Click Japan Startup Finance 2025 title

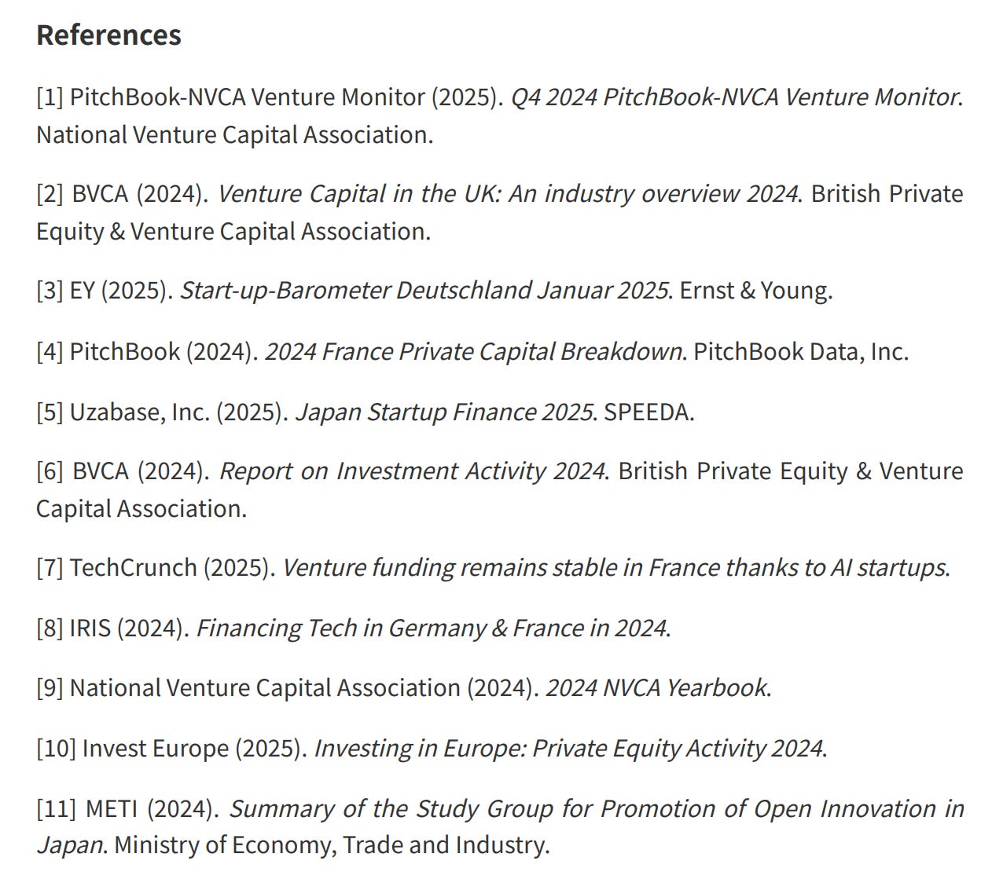coord(444,412)
